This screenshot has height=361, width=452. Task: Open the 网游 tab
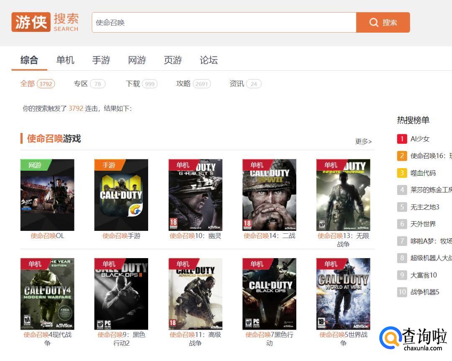[137, 60]
